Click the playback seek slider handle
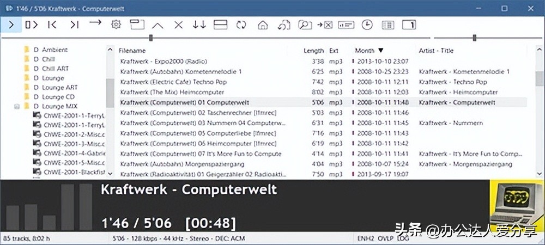The width and height of the screenshot is (545, 245). click(x=151, y=38)
